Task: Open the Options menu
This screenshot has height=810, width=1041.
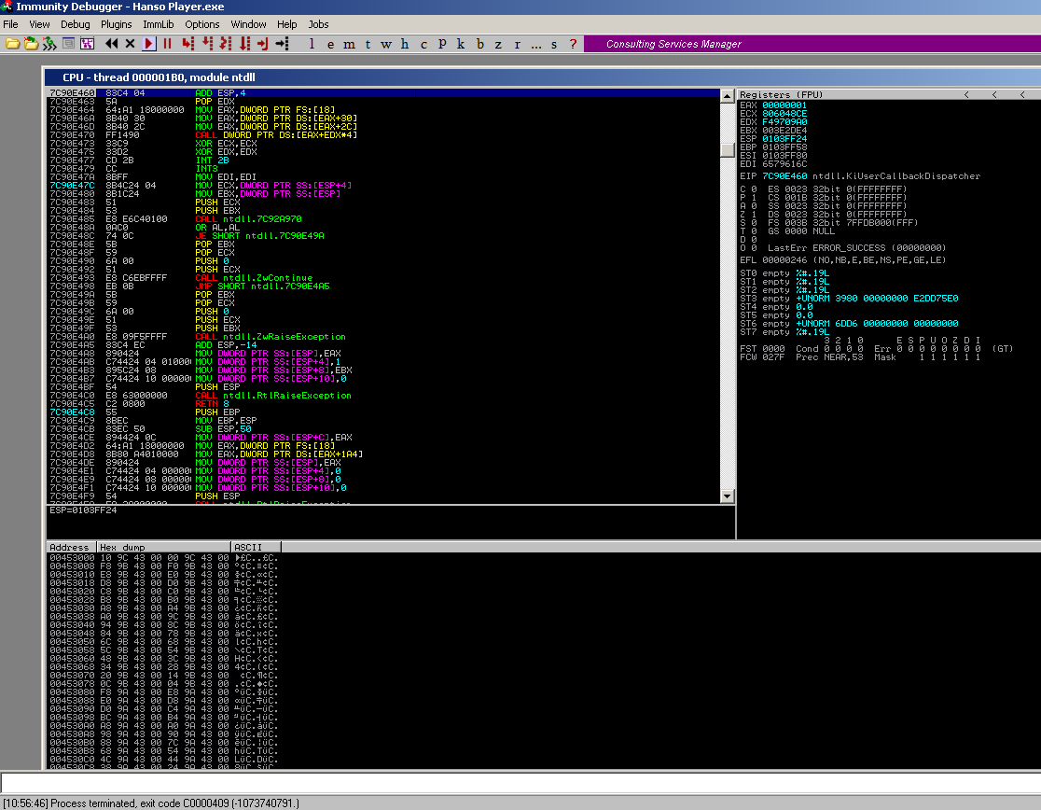Action: (201, 24)
